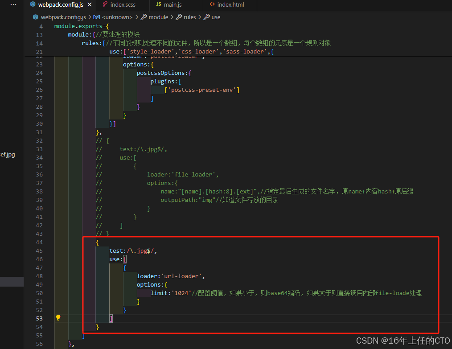Select use in the breadcrumb
The width and height of the screenshot is (452, 349).
pos(216,17)
